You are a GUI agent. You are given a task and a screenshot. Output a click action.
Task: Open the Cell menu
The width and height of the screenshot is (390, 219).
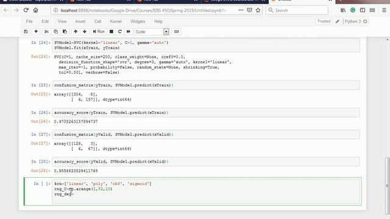[x=97, y=21]
